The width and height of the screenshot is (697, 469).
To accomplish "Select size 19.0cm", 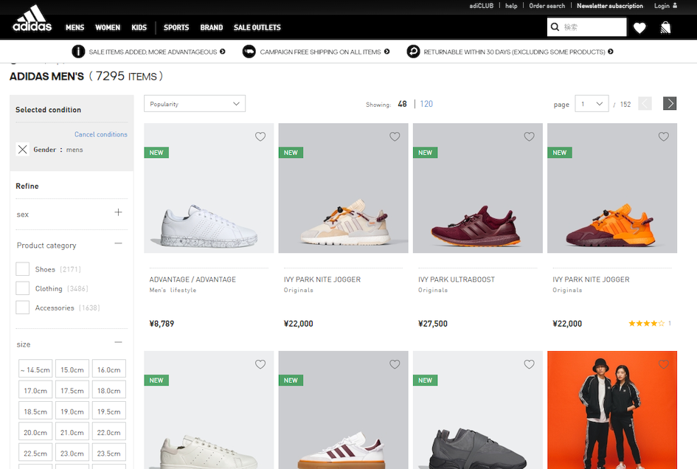I will 72,411.
